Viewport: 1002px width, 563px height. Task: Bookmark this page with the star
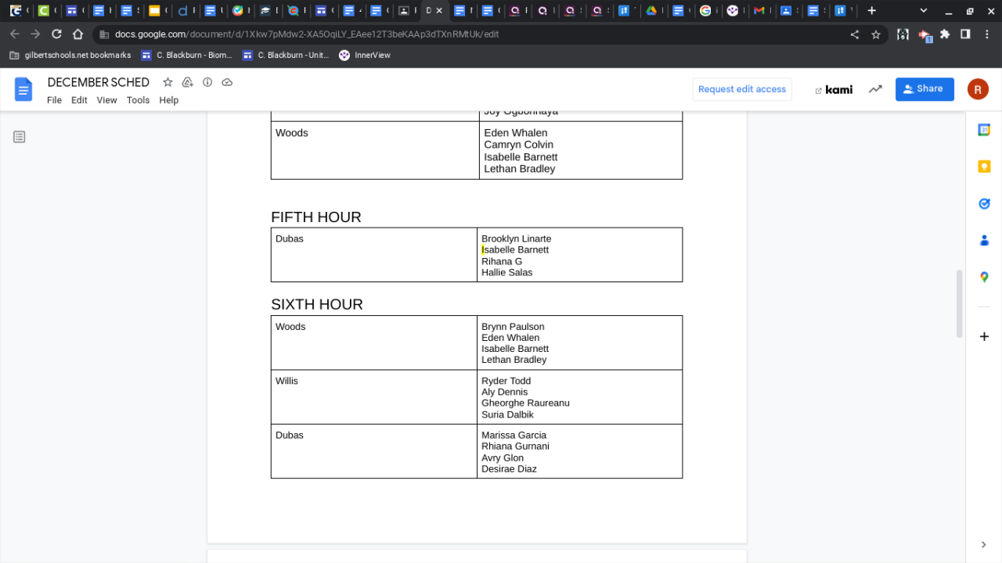pos(876,34)
